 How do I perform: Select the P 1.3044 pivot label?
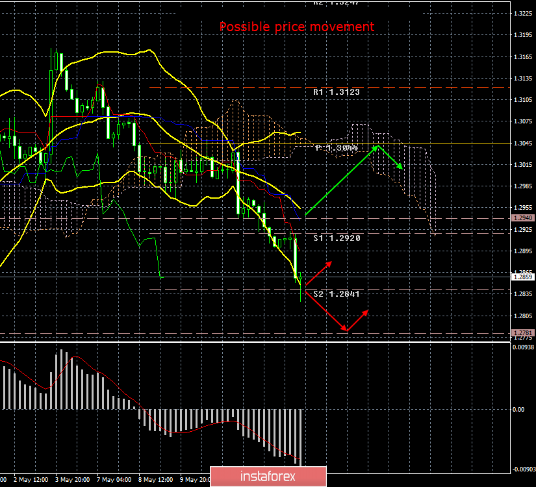tap(337, 147)
